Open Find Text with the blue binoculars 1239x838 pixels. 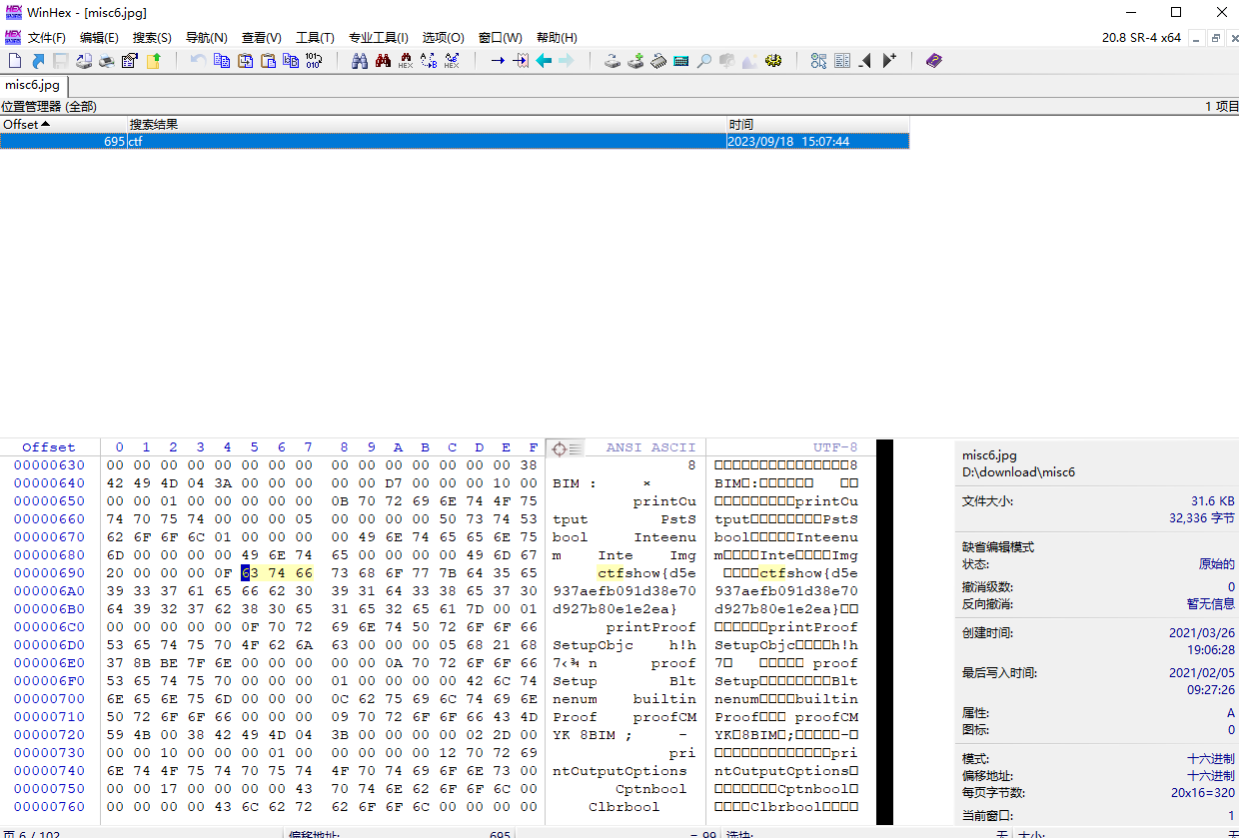point(360,61)
